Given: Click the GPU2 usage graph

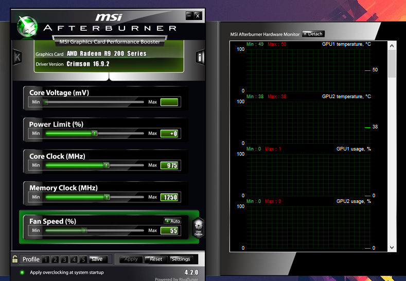Looking at the screenshot, I should click(308, 227).
